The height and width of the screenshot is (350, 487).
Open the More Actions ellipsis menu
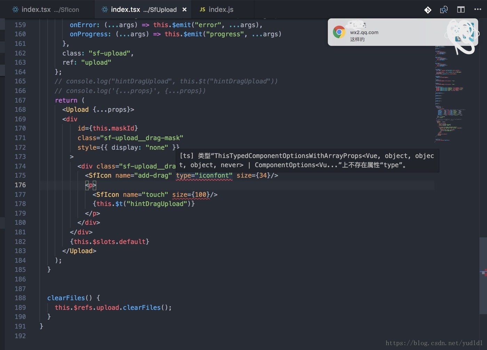click(478, 9)
